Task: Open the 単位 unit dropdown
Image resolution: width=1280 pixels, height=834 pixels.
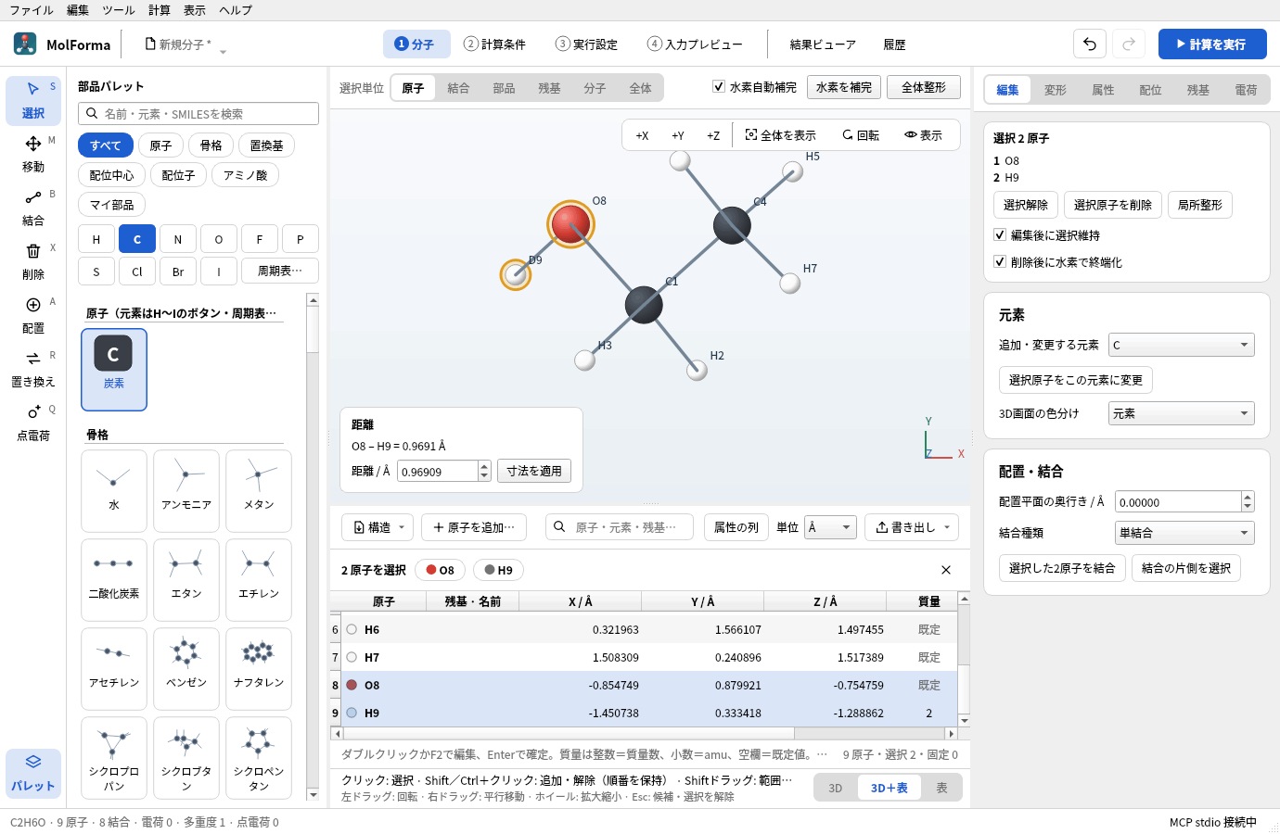Action: [x=829, y=527]
